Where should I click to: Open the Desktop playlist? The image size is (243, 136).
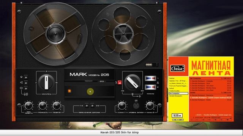click(x=172, y=78)
